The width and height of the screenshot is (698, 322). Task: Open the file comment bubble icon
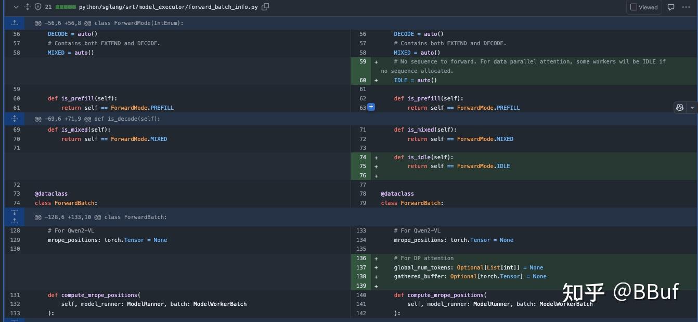tap(671, 7)
